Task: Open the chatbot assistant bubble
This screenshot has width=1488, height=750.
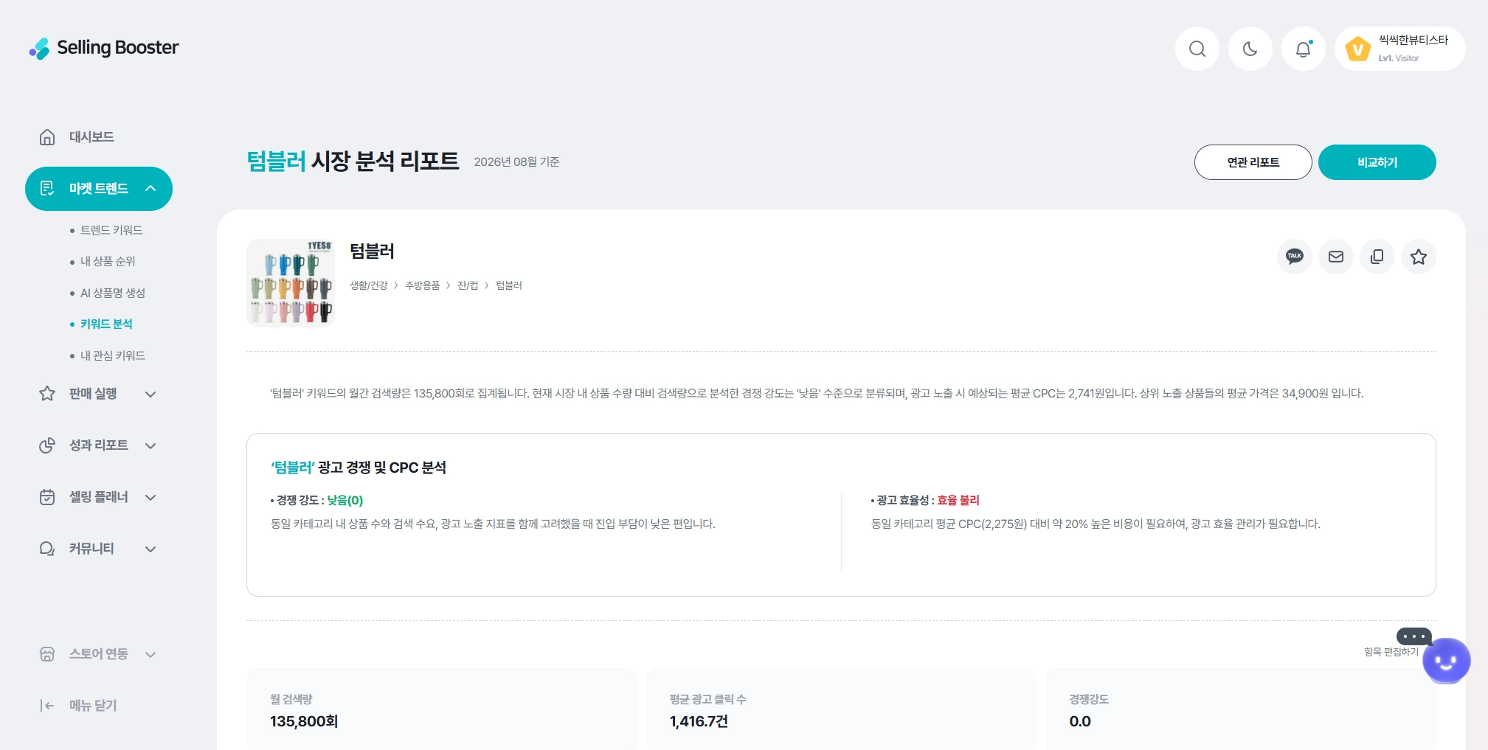Action: 1446,661
